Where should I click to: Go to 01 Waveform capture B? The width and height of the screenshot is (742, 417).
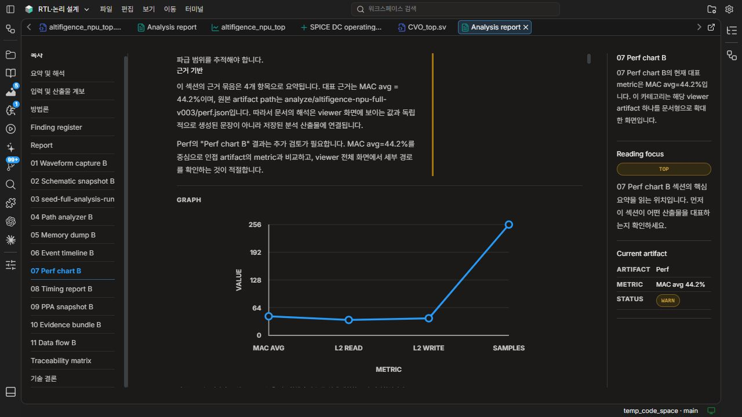(72, 163)
